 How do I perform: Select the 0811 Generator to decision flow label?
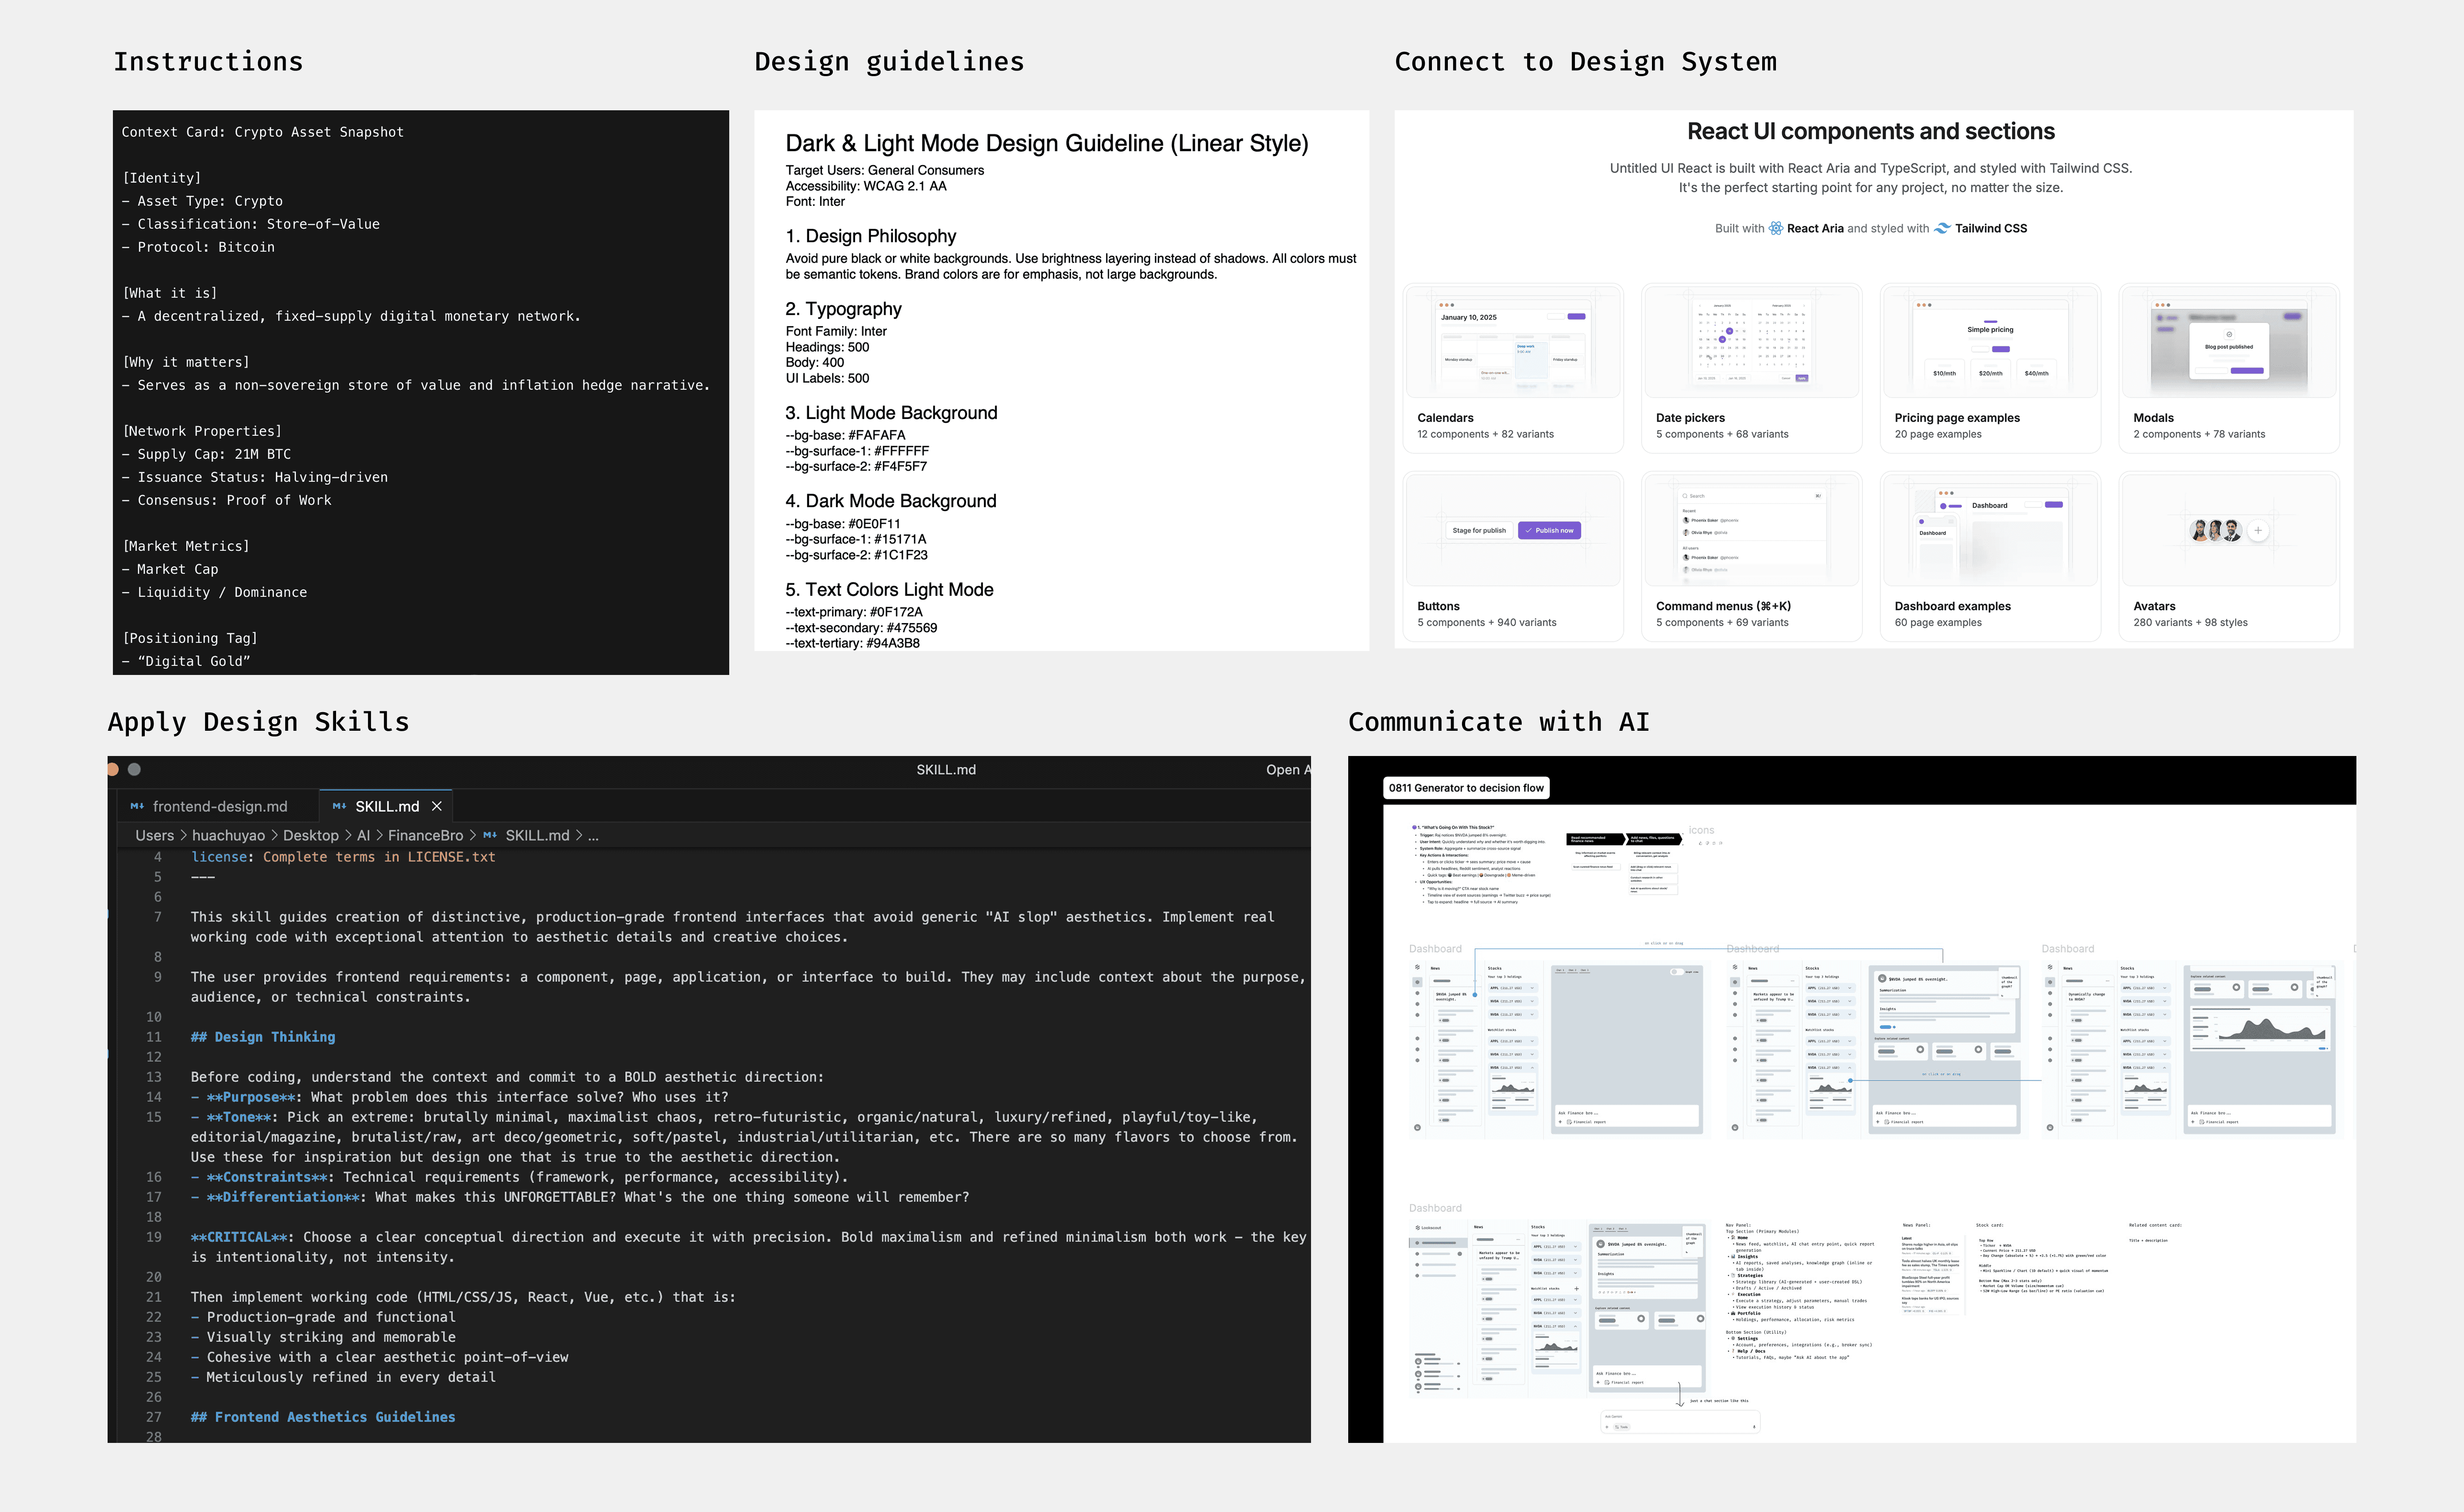[x=1465, y=788]
